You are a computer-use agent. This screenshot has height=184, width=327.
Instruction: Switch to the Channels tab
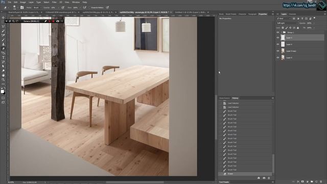coord(292,14)
